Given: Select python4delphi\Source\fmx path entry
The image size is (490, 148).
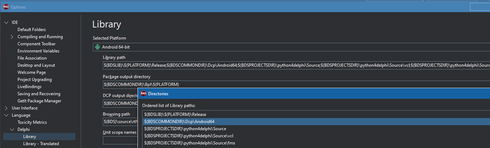Looking at the screenshot, I should [x=316, y=143].
